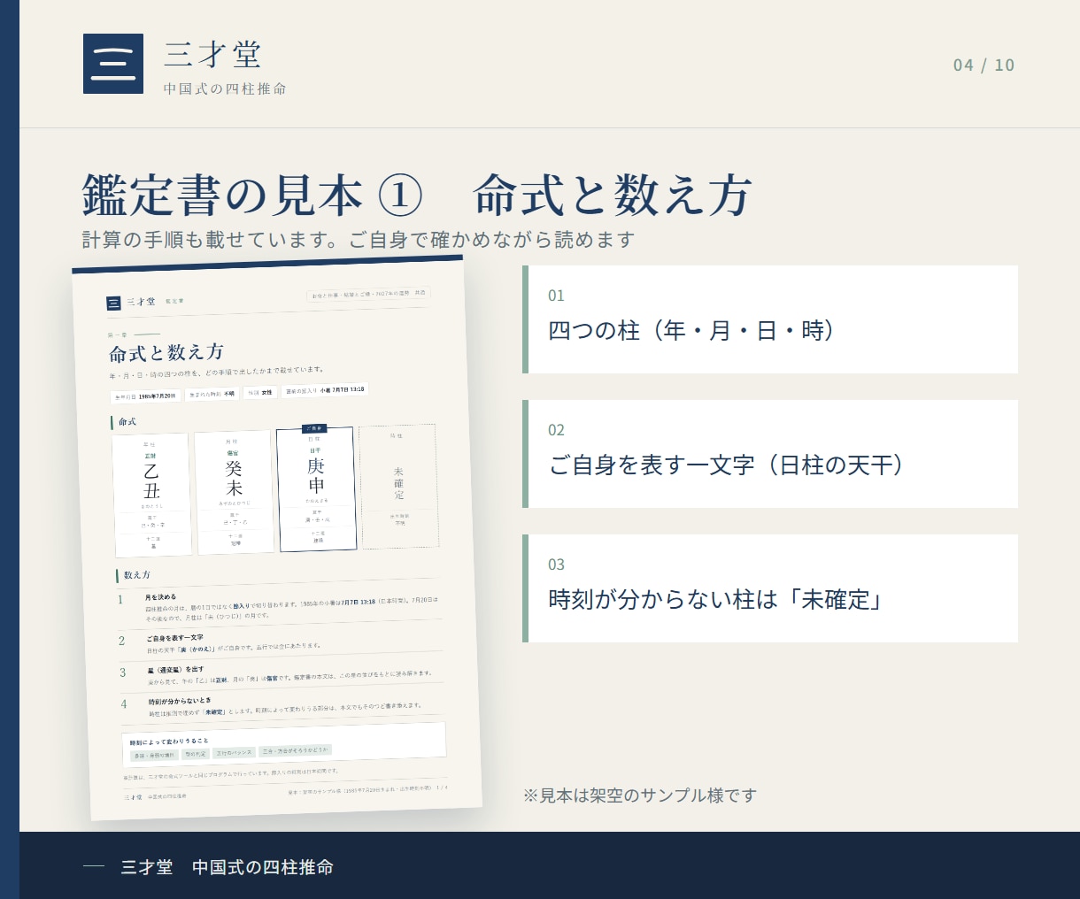Click the highlighted 日柱 card showing 庚申
Image resolution: width=1080 pixels, height=899 pixels.
click(316, 488)
